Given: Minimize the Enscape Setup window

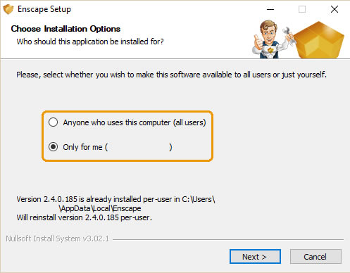Looking at the screenshot, I should pyautogui.click(x=270, y=9).
